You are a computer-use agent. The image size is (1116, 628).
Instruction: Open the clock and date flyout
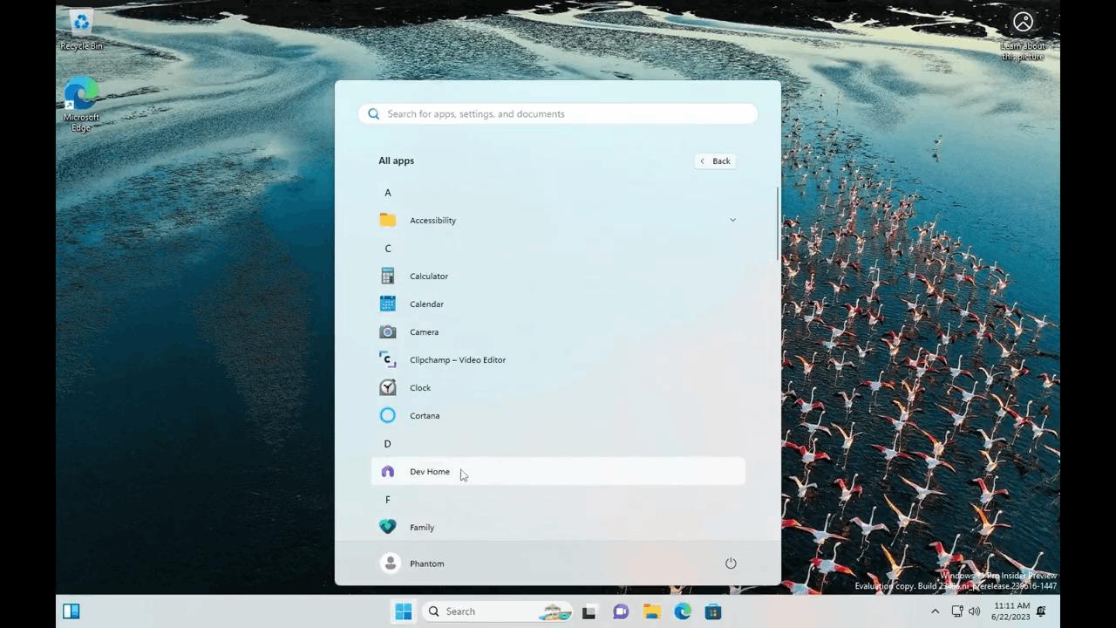pos(1011,611)
